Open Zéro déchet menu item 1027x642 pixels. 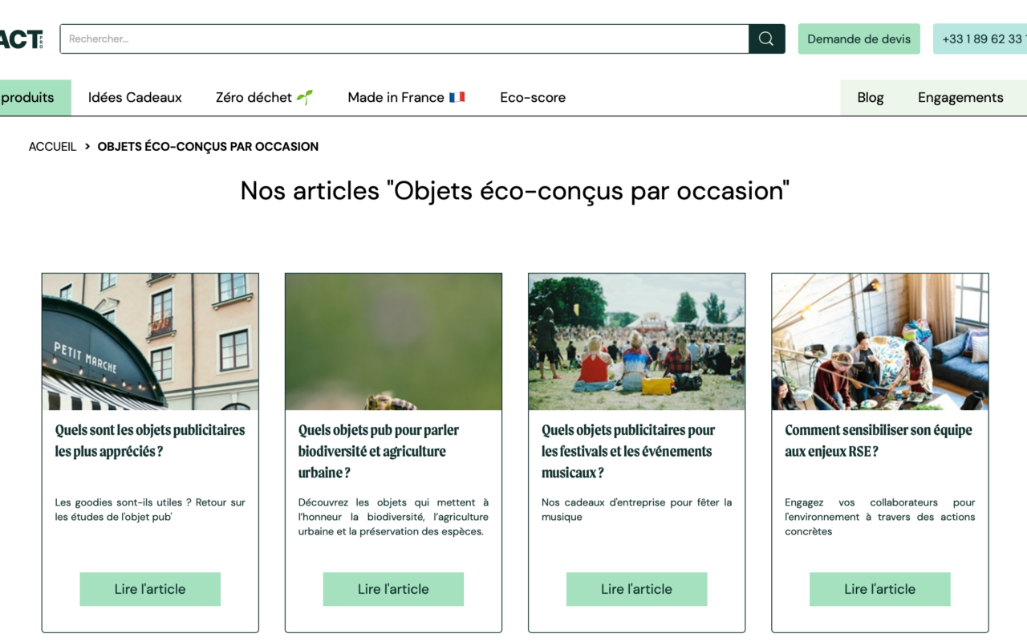click(x=264, y=98)
